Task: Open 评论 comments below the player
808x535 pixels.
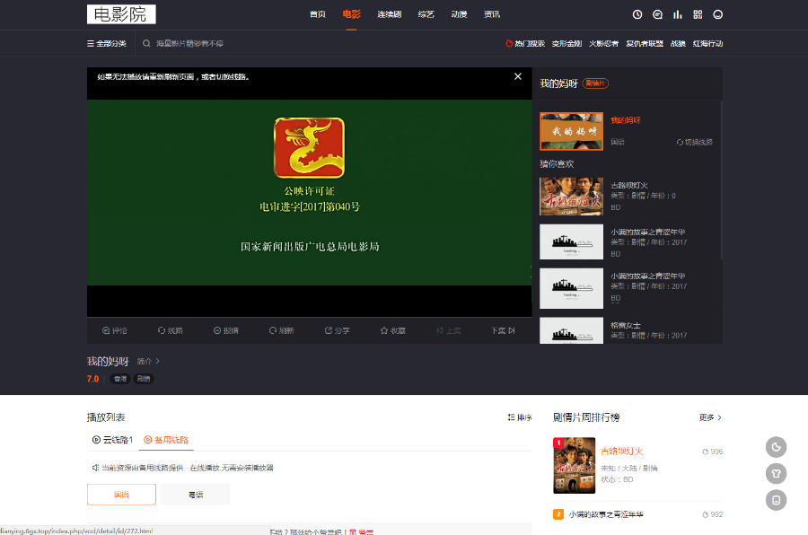Action: point(114,330)
